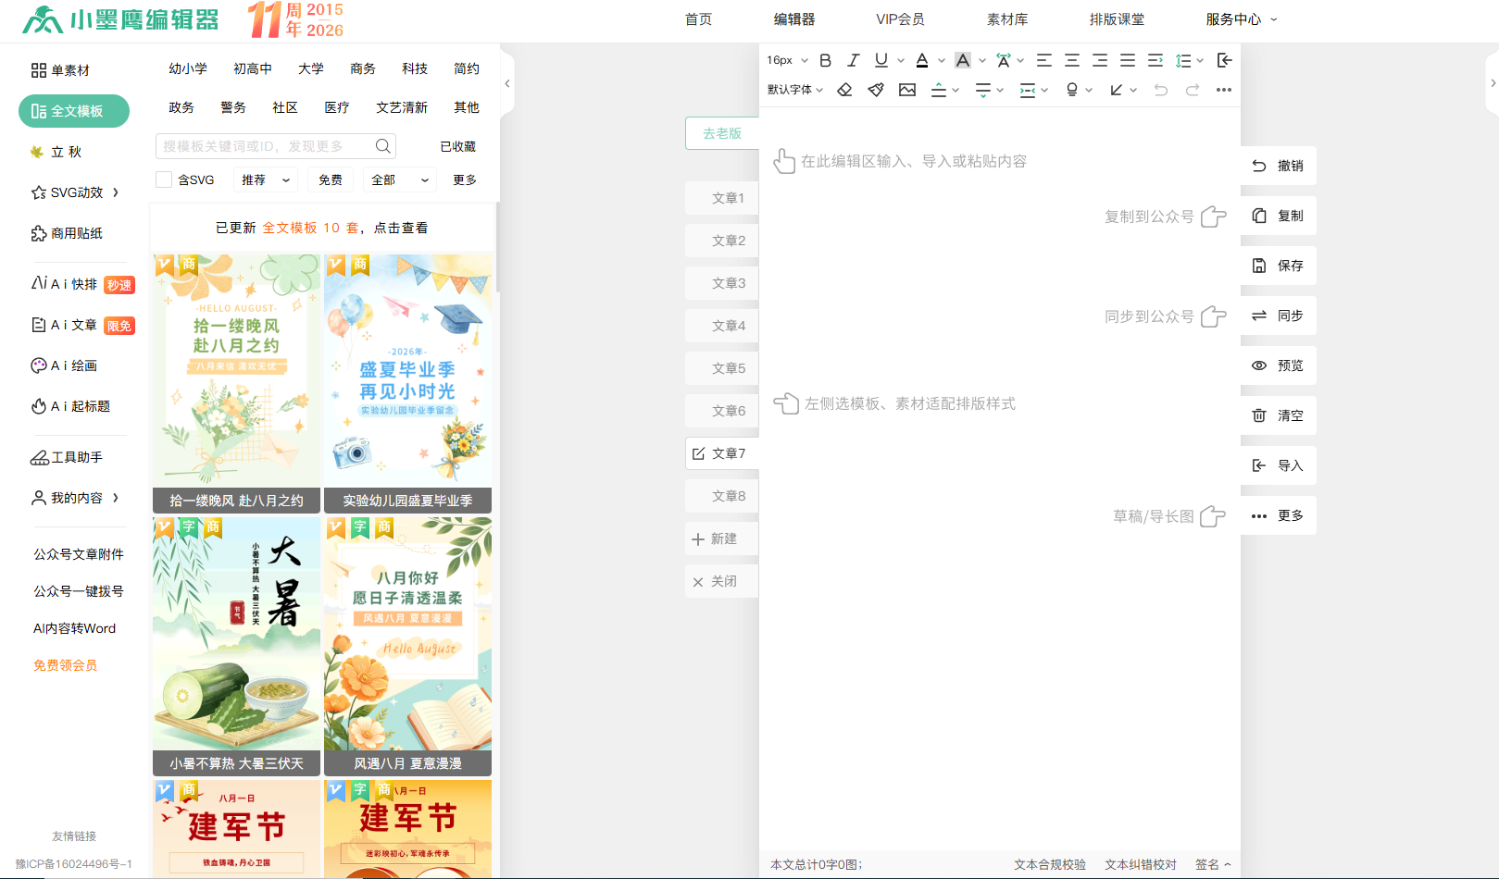Click the 撤销 button on right panel

click(1279, 166)
